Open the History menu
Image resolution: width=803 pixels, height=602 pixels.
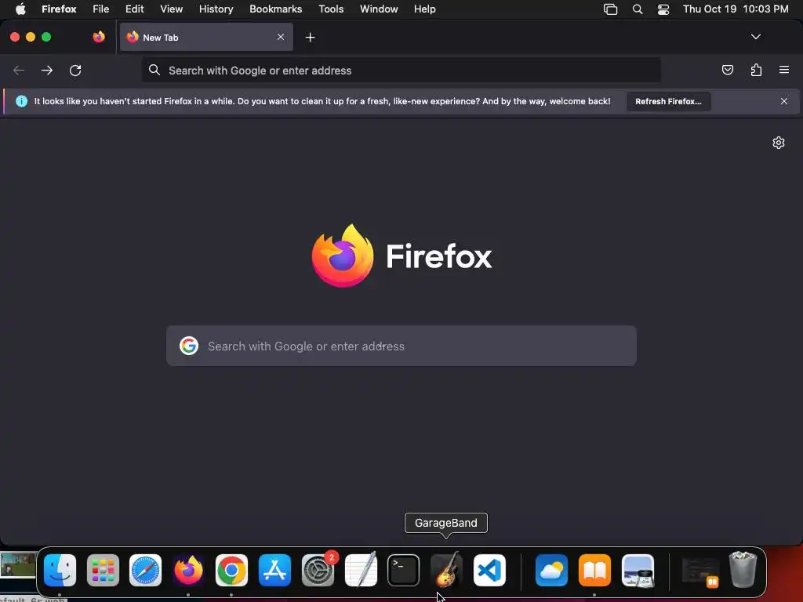(x=216, y=9)
